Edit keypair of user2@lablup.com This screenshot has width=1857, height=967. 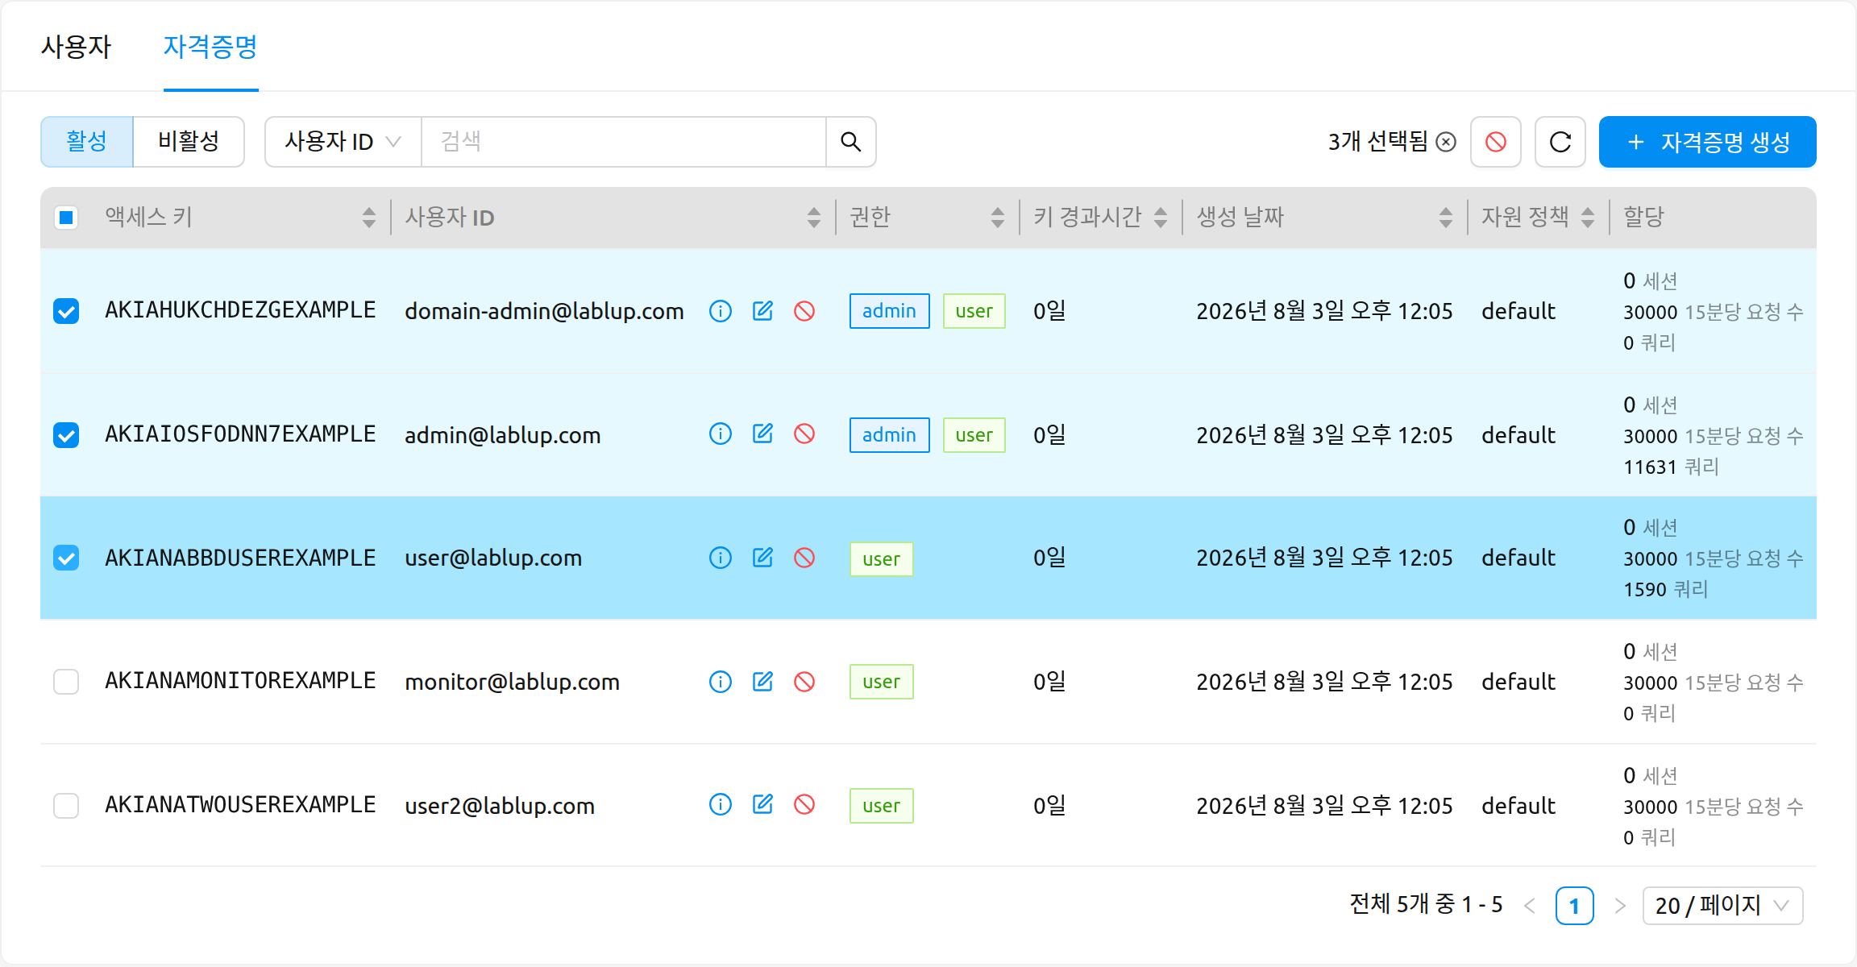click(x=762, y=804)
